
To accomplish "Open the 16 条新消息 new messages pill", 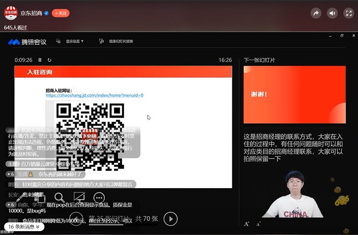I will 24,227.
